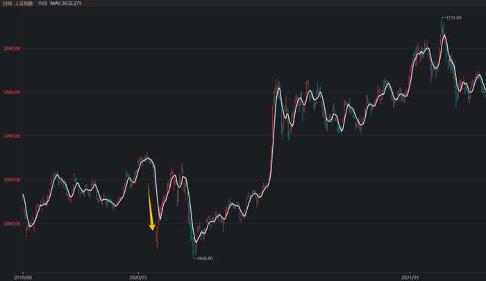This screenshot has width=486, height=281.
Task: Click the lowest candlestick above 2646.80 label
Action: [x=193, y=246]
